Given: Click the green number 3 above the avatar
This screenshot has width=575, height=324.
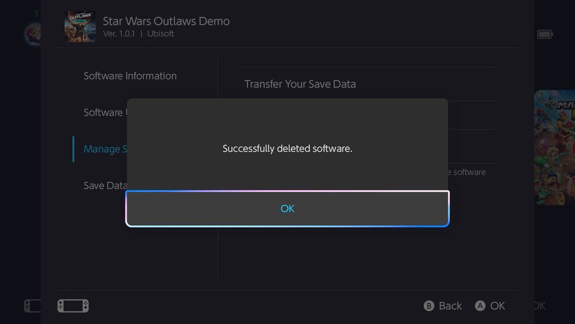Looking at the screenshot, I should coord(36,13).
